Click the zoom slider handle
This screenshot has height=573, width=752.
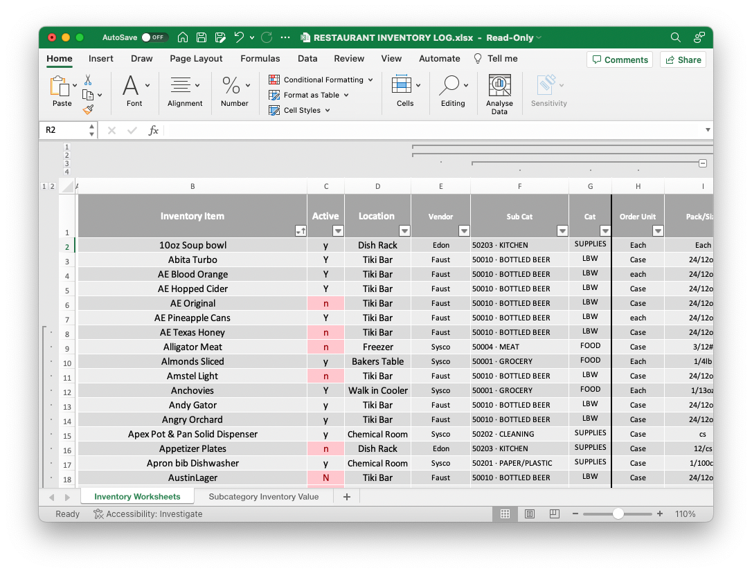618,514
